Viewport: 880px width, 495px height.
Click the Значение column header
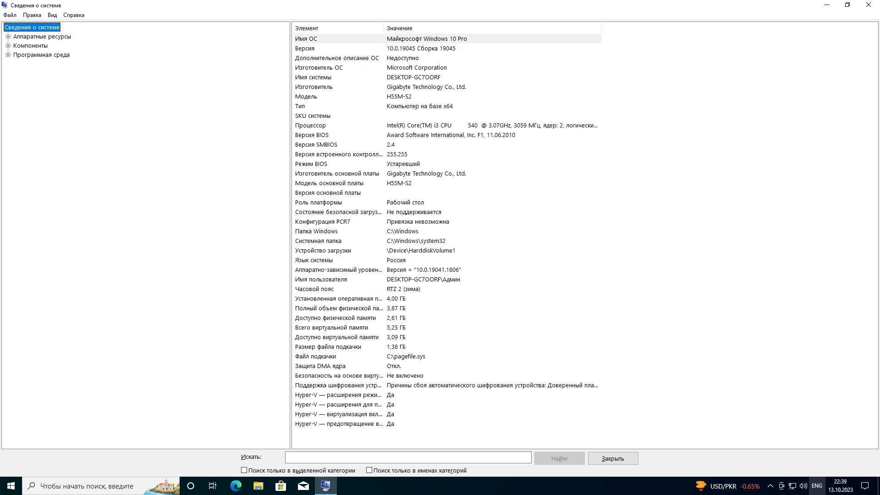tap(493, 28)
